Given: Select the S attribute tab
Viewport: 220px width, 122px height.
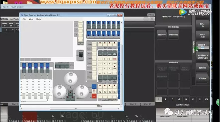Looking at the screenshot, I should pos(200,99).
